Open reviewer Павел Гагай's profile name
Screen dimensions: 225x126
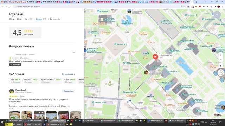[21, 90]
